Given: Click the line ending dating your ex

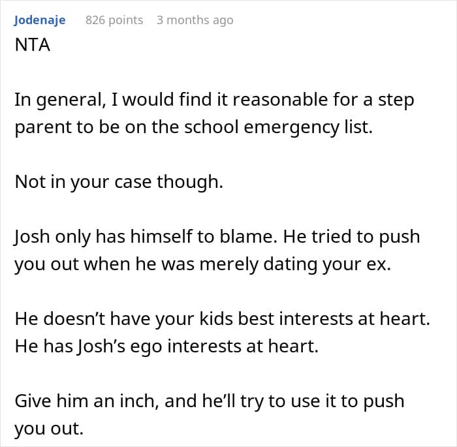Looking at the screenshot, I should click(x=203, y=264).
